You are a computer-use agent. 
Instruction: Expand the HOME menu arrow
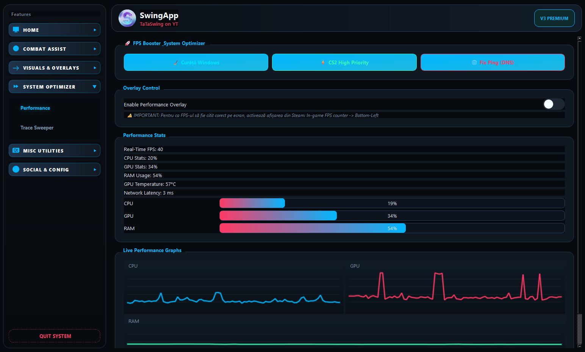(95, 30)
